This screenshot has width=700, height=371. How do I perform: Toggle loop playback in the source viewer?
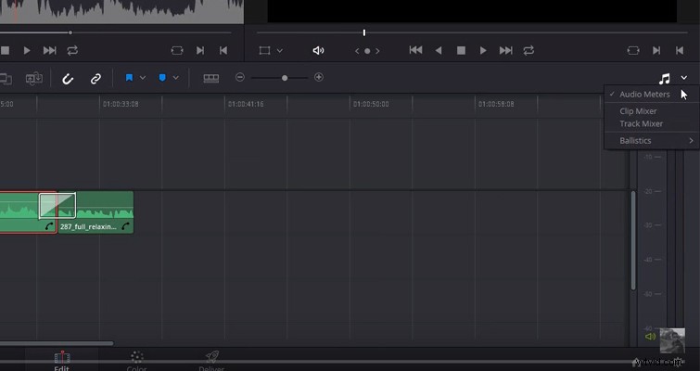(72, 50)
